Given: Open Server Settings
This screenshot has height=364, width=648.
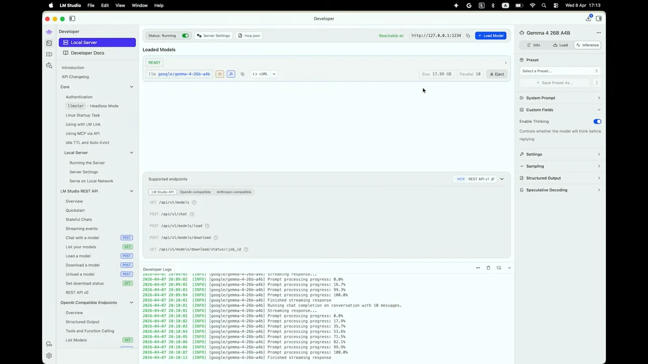Looking at the screenshot, I should click(x=213, y=36).
